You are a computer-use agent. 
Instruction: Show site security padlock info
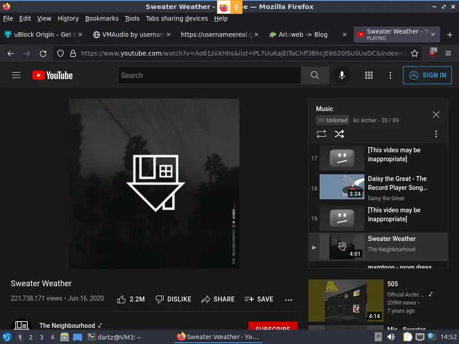[x=73, y=53]
